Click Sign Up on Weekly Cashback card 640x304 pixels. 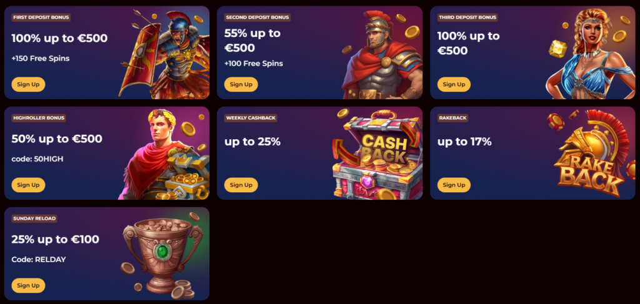[241, 185]
